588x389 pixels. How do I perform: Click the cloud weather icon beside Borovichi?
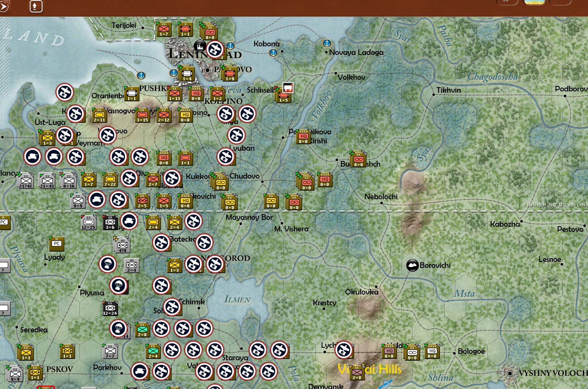[412, 265]
